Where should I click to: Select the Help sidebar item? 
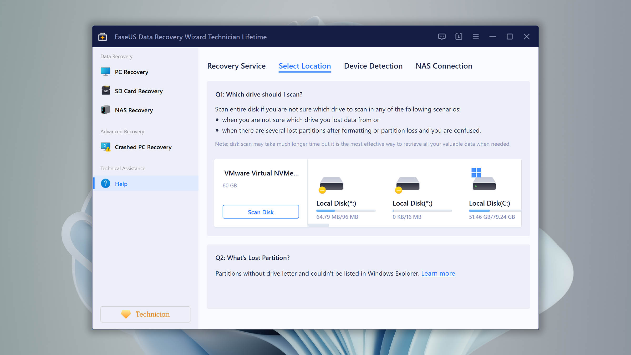(x=146, y=184)
